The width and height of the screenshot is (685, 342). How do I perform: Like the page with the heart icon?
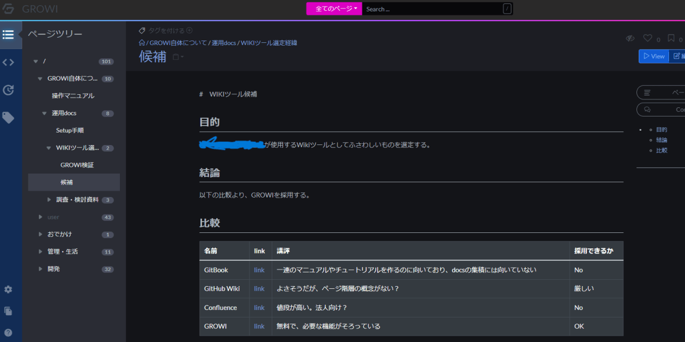(x=647, y=38)
